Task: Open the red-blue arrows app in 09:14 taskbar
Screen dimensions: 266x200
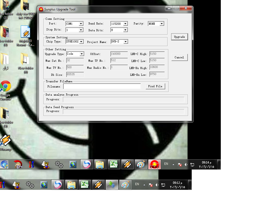Action: (31, 165)
